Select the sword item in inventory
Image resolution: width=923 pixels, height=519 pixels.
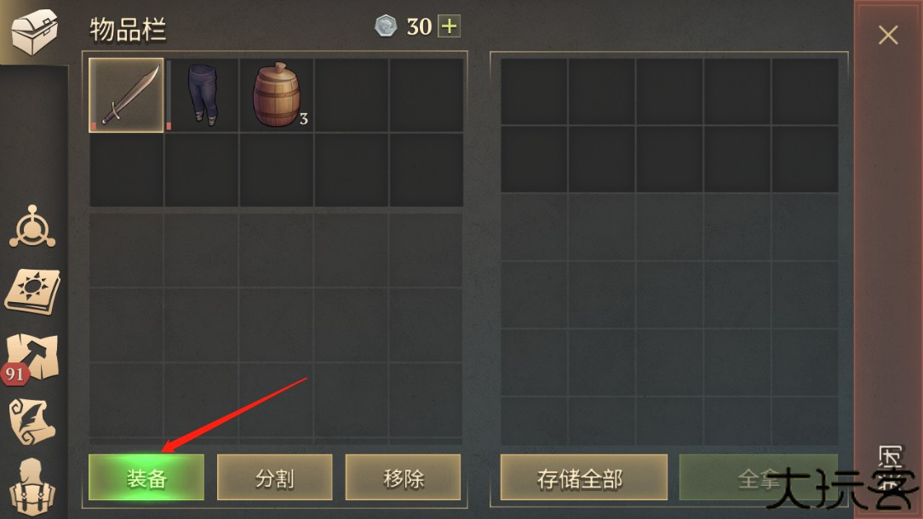pyautogui.click(x=126, y=94)
